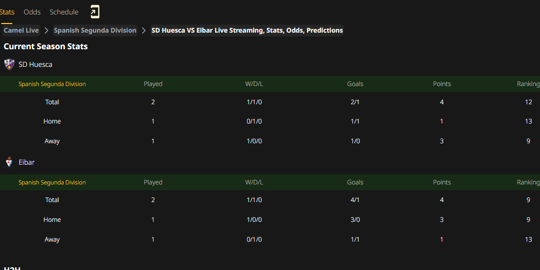
Task: Select the Total row for SD Huesca
Action: (x=270, y=102)
